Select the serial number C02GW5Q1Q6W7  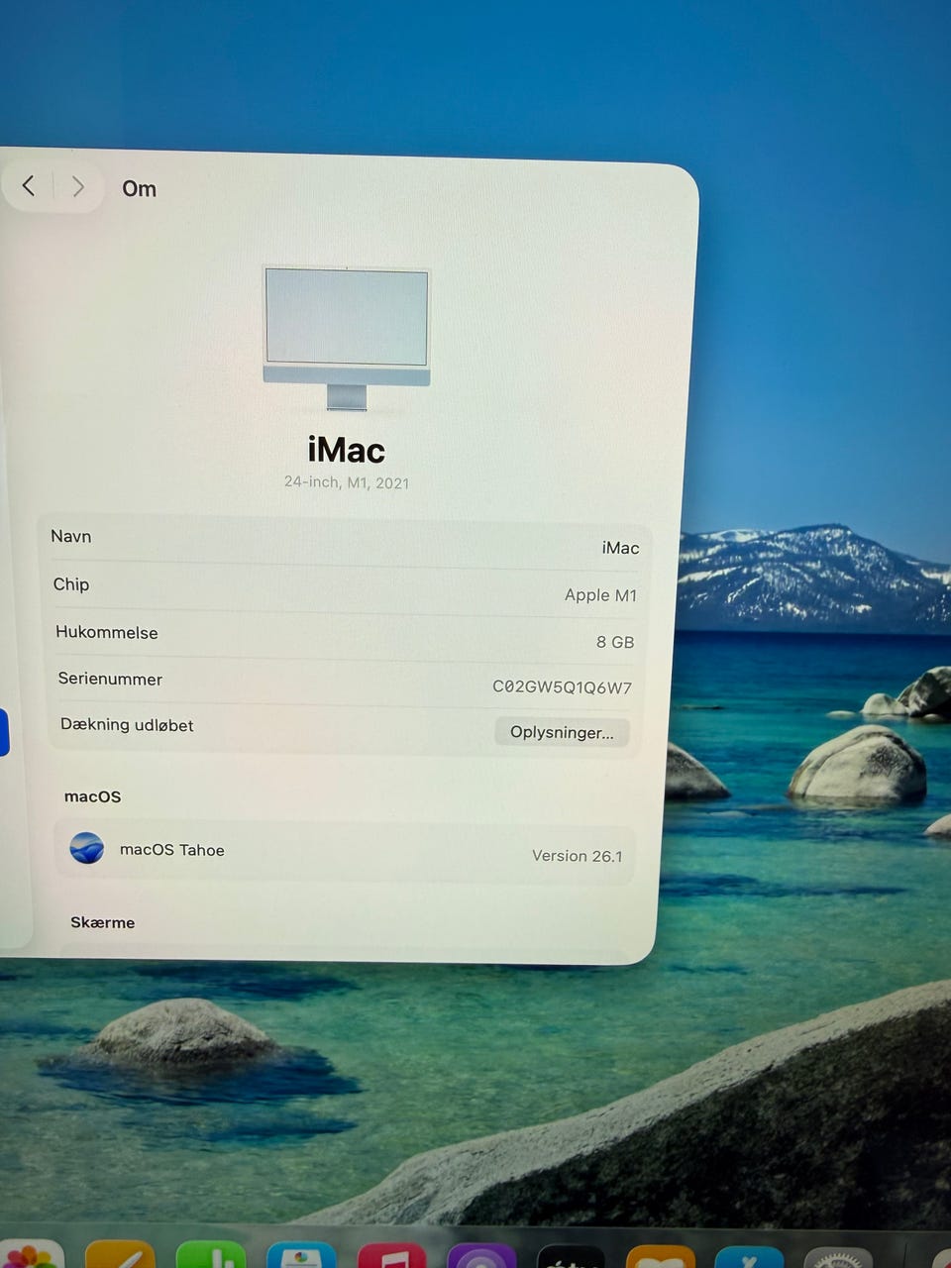pyautogui.click(x=562, y=687)
